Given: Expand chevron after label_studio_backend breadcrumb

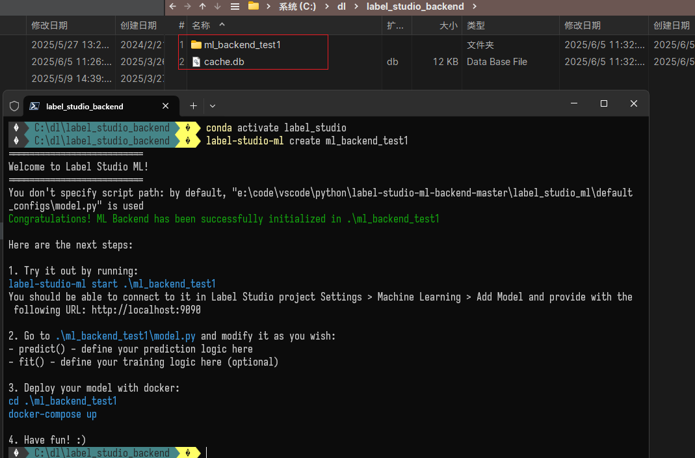Looking at the screenshot, I should [475, 7].
